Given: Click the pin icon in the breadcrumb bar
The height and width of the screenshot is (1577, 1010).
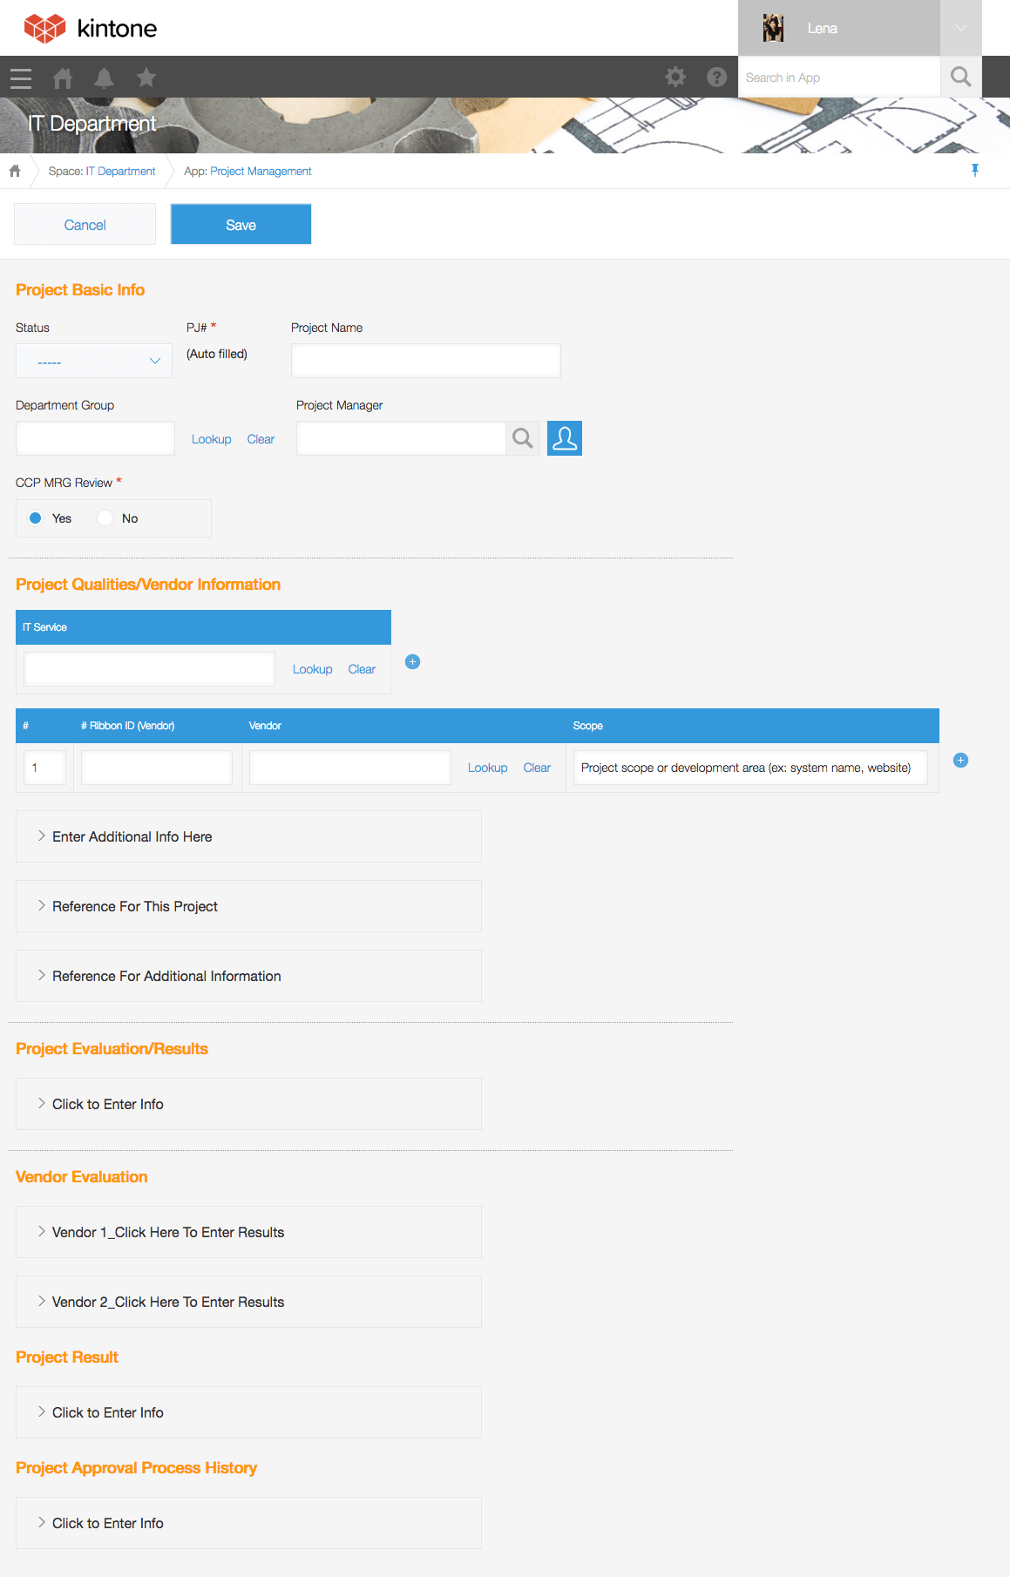Looking at the screenshot, I should pos(974,171).
